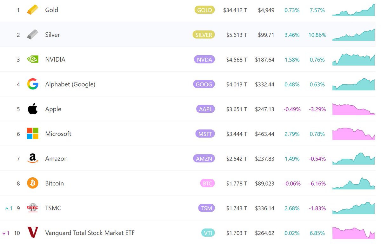Click the Amazon logo icon
Viewport: 381px width, 244px height.
click(x=32, y=158)
